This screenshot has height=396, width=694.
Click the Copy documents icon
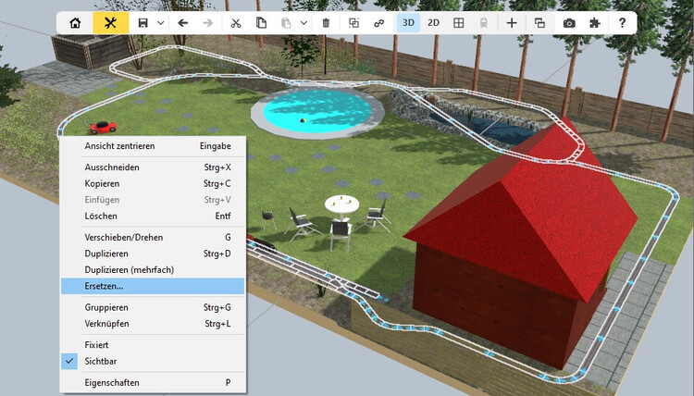tap(261, 23)
